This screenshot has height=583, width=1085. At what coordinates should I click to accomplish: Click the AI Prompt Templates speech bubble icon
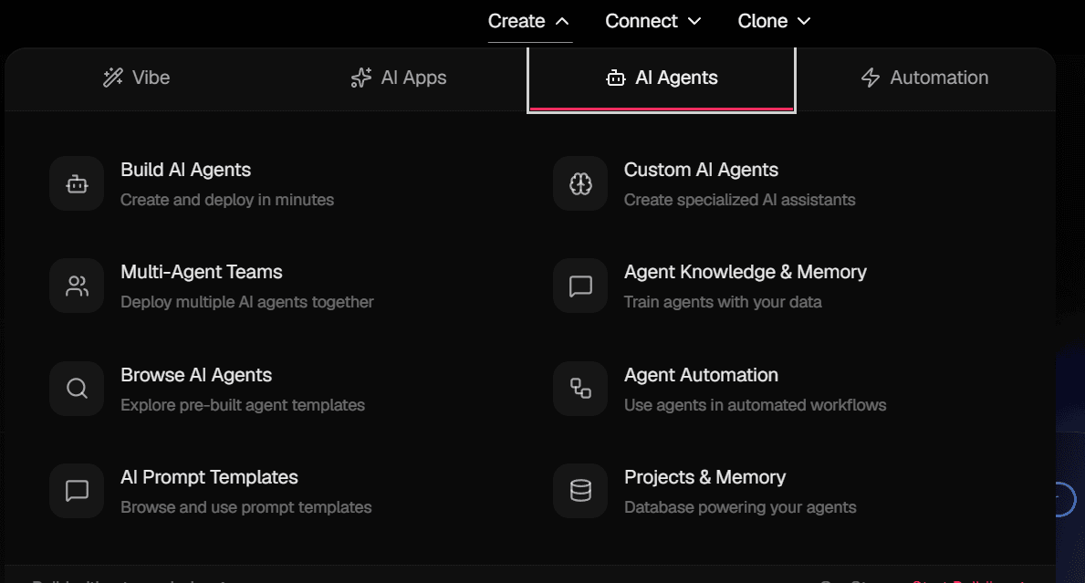click(77, 491)
